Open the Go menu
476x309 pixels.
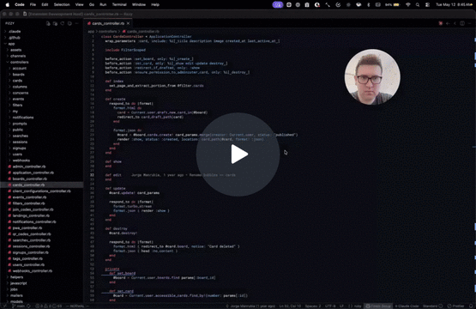tap(92, 4)
